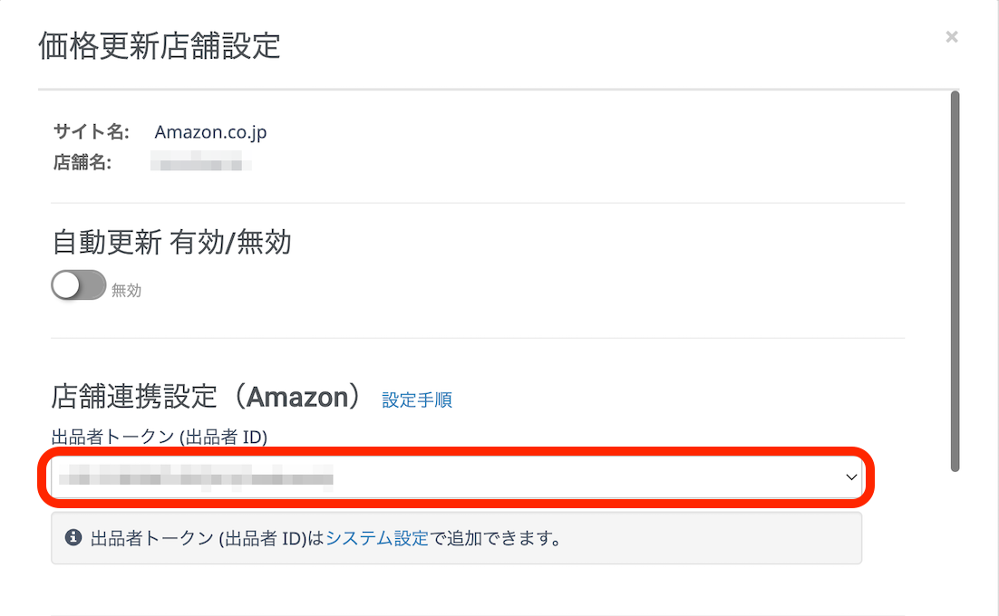This screenshot has height=616, width=999.
Task: Click the scrollbar track below the thumb
Action: tap(954, 544)
